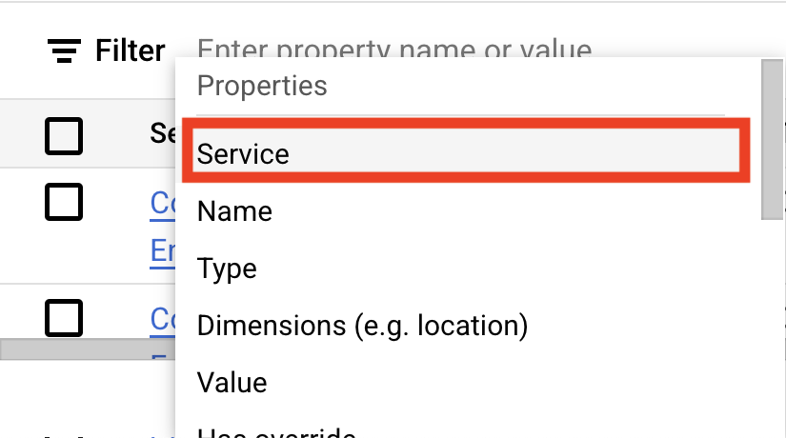The width and height of the screenshot is (786, 438).
Task: Select the Has override property
Action: pos(276,430)
